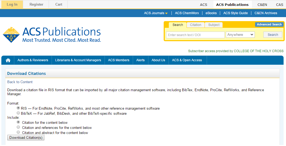Open Librarians & Account Managers menu
Viewport: 286px width, 146px height.
coord(78,60)
